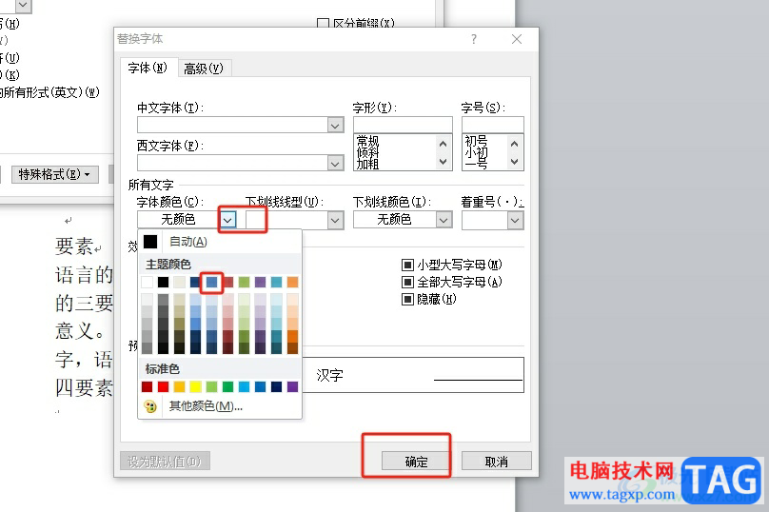Select 常规 in 字形 list
The image size is (769, 512).
click(367, 141)
